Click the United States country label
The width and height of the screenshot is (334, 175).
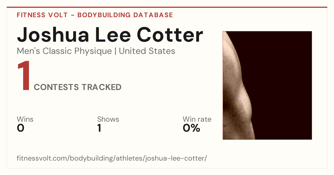147,51
